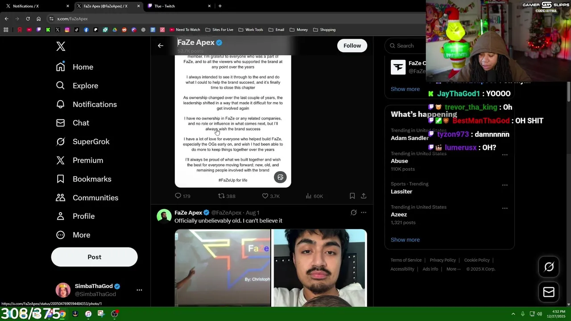Viewport: 571px width, 321px height.
Task: Open the FaZe statement text image
Action: coord(233,120)
